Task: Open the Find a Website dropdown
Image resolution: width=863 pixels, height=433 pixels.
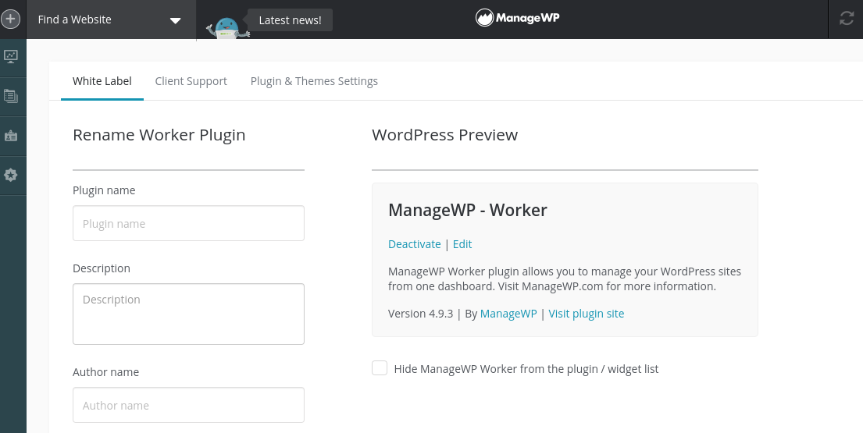Action: (x=111, y=20)
